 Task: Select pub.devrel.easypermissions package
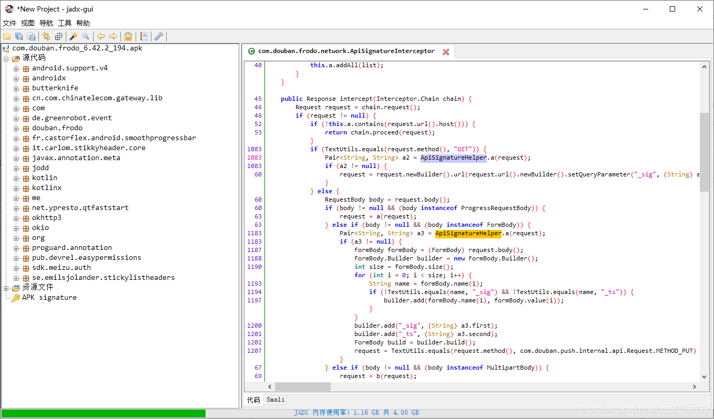pyautogui.click(x=87, y=257)
